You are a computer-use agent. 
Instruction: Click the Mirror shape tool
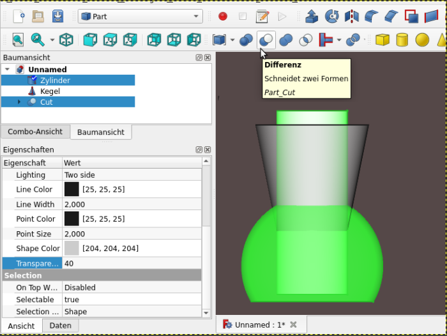[x=351, y=16]
